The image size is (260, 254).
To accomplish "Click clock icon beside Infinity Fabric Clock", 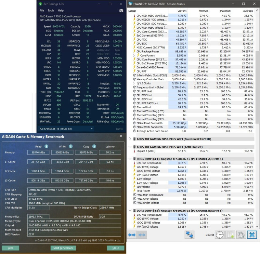I will (x=135, y=75).
